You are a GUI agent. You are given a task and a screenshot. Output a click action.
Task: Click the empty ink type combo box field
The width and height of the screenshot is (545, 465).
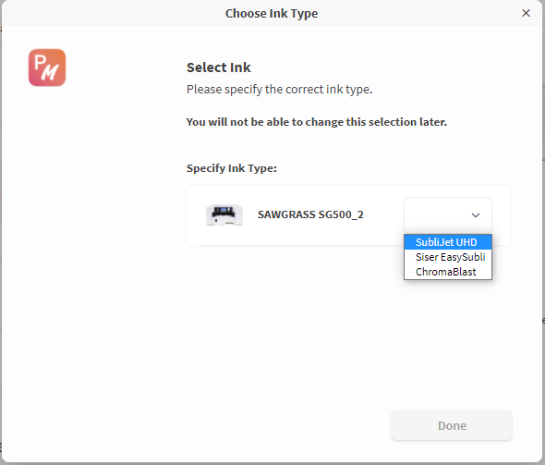[448, 215]
